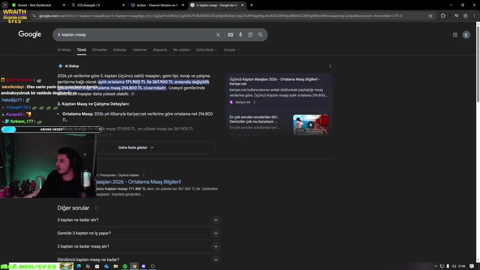
Task: Switch to the Kick Dashboard browser tab
Action: click(x=37, y=5)
